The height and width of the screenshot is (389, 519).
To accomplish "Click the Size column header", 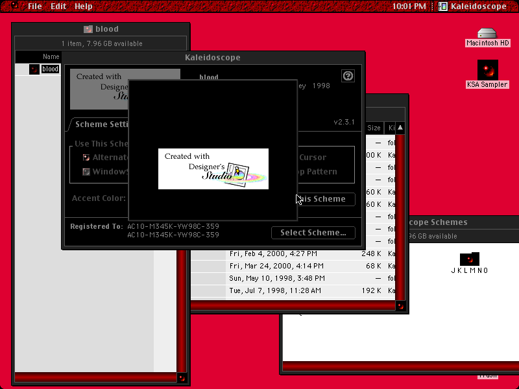I will point(374,128).
